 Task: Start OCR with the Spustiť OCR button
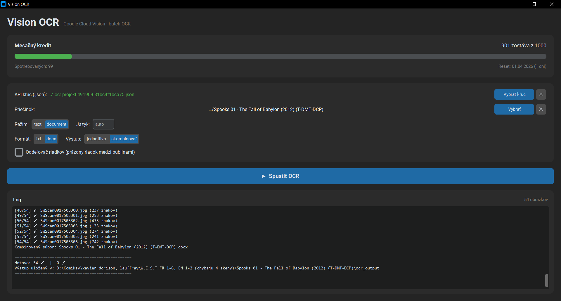click(280, 176)
